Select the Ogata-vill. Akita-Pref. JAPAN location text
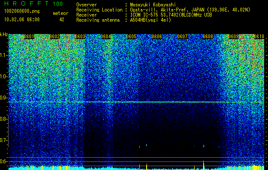 pos(190,10)
